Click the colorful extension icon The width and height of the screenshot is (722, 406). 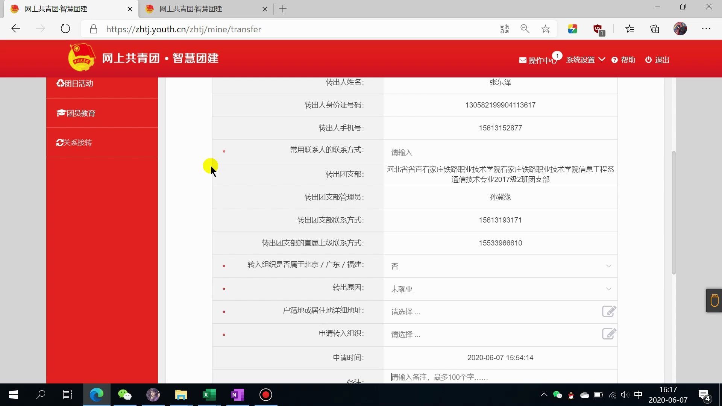click(x=572, y=29)
